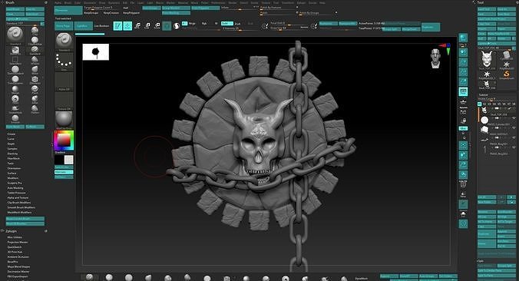The height and width of the screenshot is (281, 519).
Task: Open the Alpha Off slot
Action: pos(64,81)
